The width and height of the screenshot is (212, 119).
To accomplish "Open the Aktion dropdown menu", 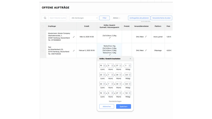I will pyautogui.click(x=117, y=18).
